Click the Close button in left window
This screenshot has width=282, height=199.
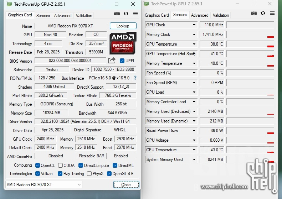point(126,185)
